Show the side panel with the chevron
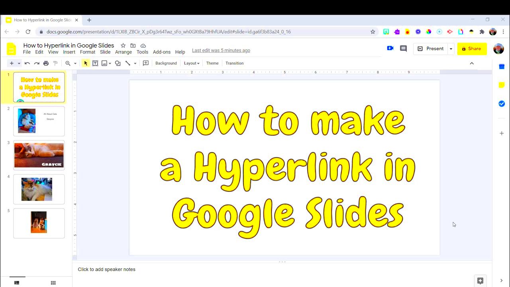The height and width of the screenshot is (287, 510). (x=501, y=281)
